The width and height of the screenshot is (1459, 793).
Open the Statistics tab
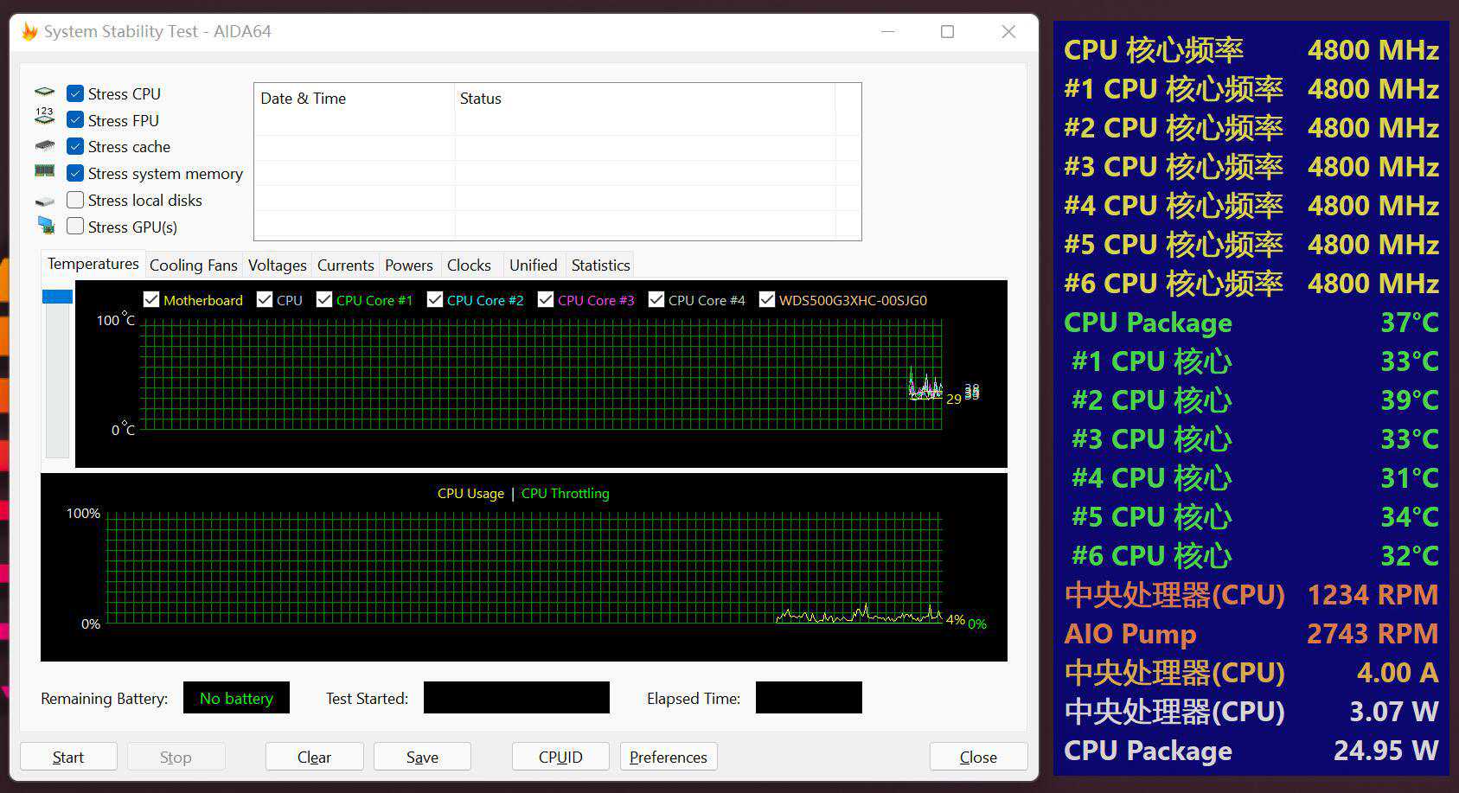[600, 265]
